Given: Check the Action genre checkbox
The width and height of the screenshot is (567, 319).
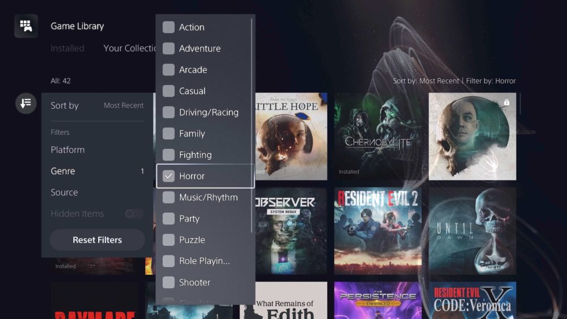Looking at the screenshot, I should point(168,27).
